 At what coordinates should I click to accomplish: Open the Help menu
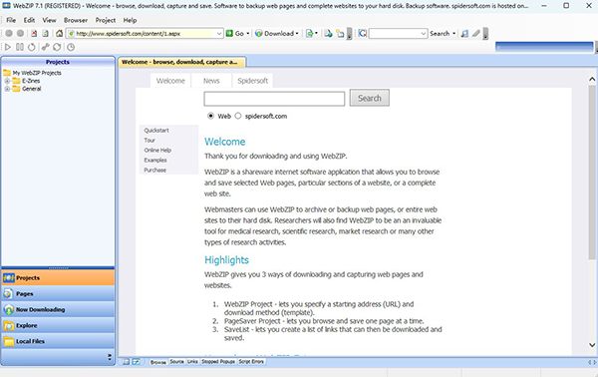130,20
